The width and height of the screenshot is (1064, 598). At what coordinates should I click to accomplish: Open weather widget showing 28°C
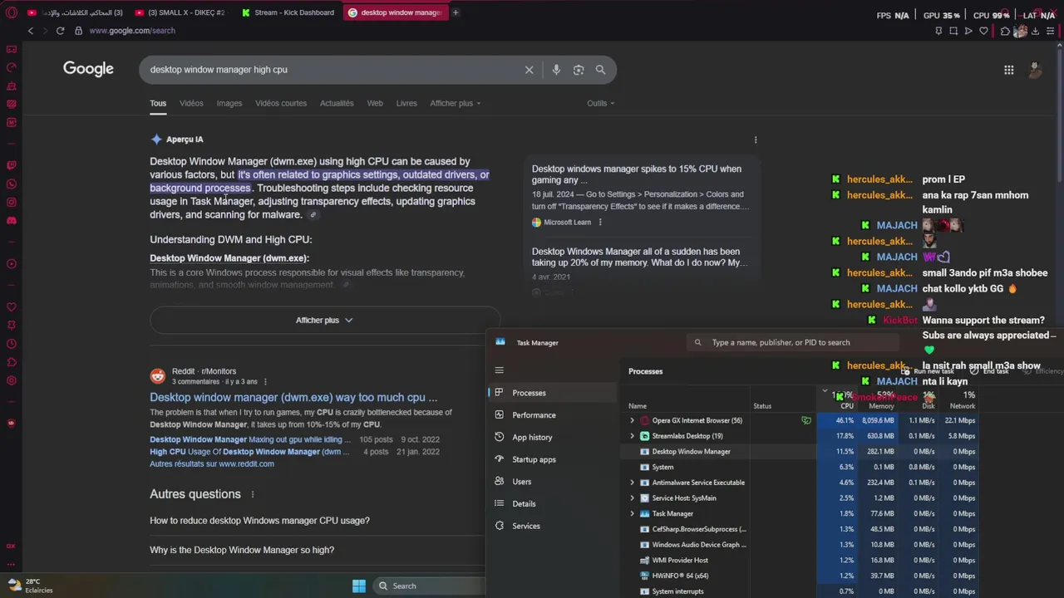30,586
